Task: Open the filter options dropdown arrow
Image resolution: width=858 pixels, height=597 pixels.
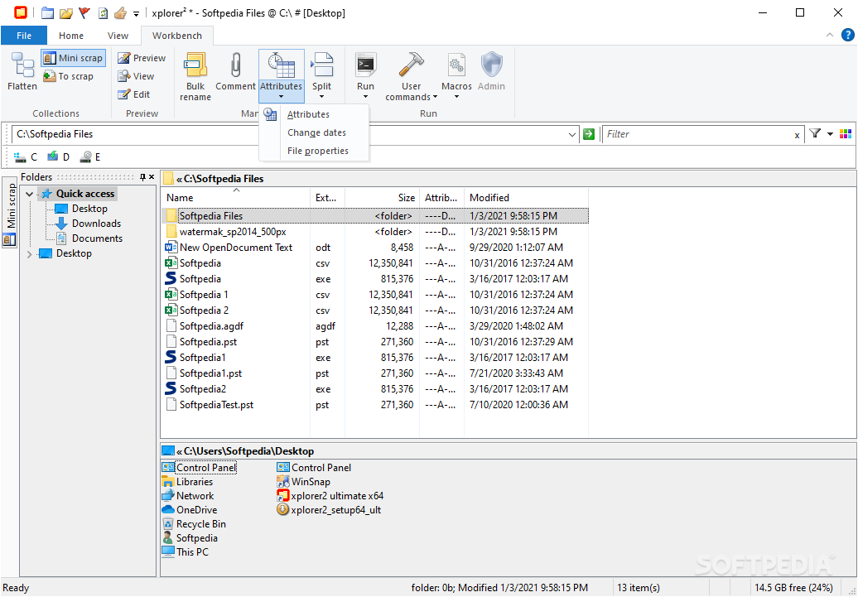Action: (x=830, y=134)
